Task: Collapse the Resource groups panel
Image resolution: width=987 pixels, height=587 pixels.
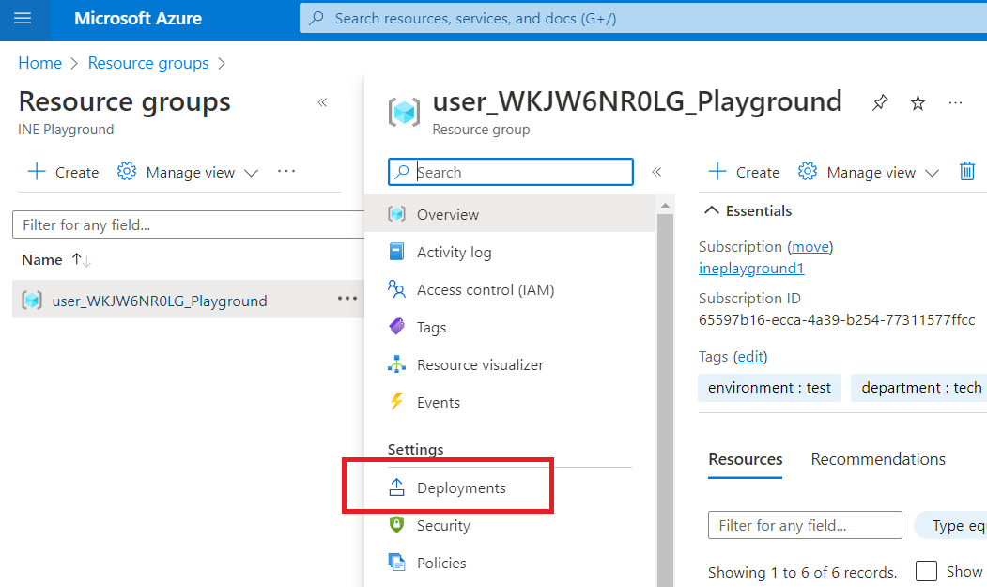Action: point(322,102)
